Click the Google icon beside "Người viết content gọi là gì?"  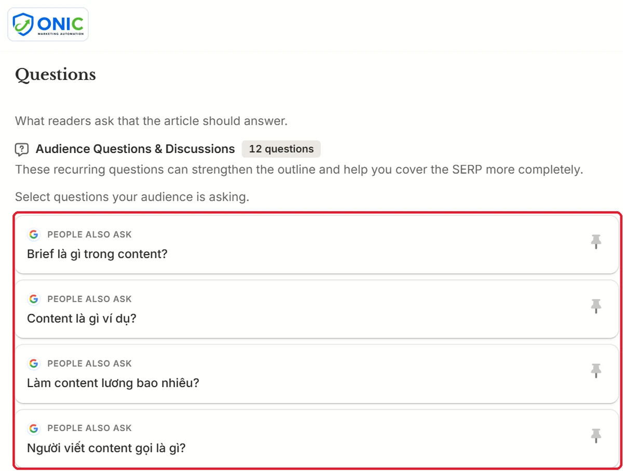click(x=34, y=428)
